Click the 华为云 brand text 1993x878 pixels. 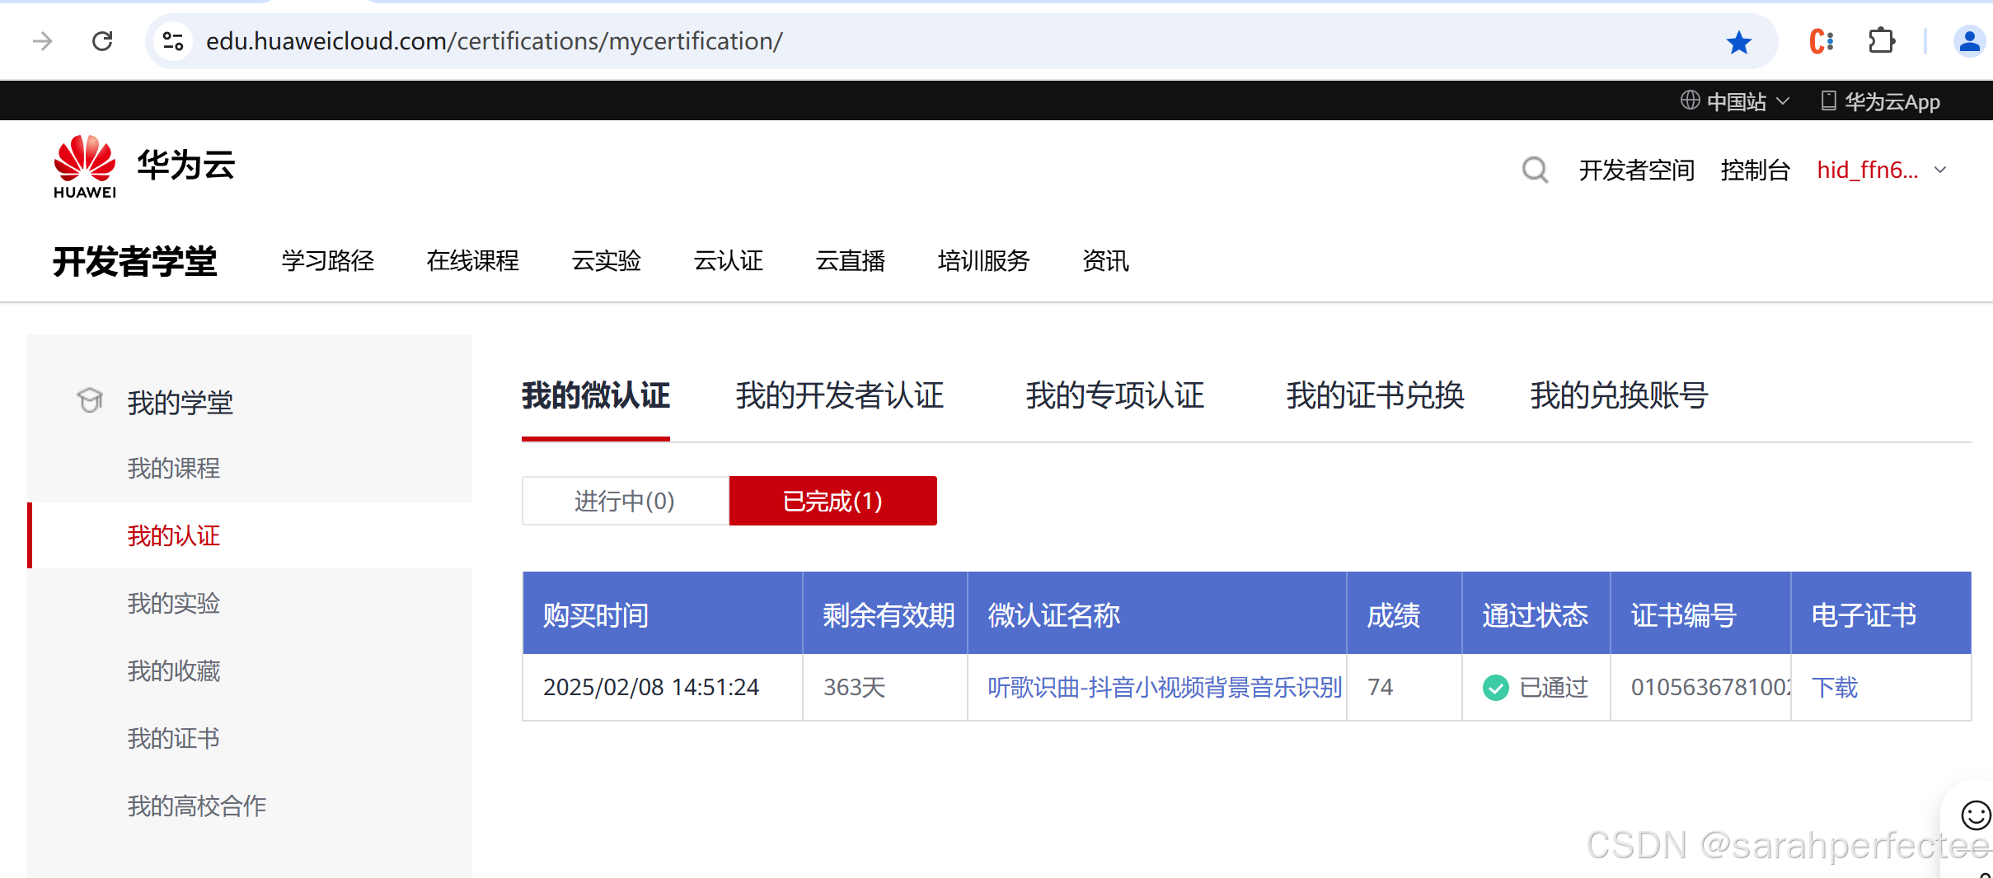[x=186, y=165]
